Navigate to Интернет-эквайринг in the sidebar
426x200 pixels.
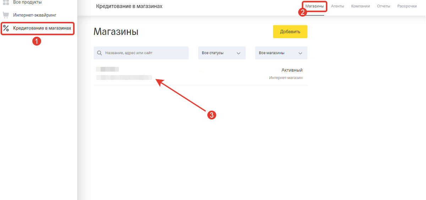pyautogui.click(x=35, y=15)
